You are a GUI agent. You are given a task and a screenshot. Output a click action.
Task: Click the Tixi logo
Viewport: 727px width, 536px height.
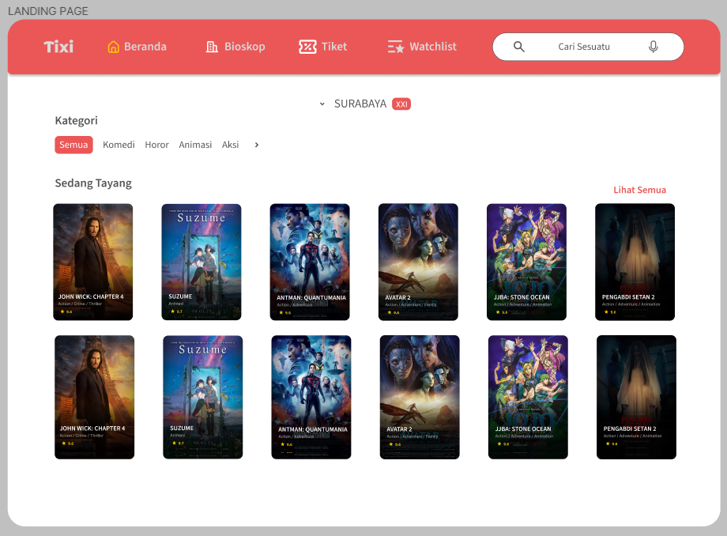coord(58,47)
